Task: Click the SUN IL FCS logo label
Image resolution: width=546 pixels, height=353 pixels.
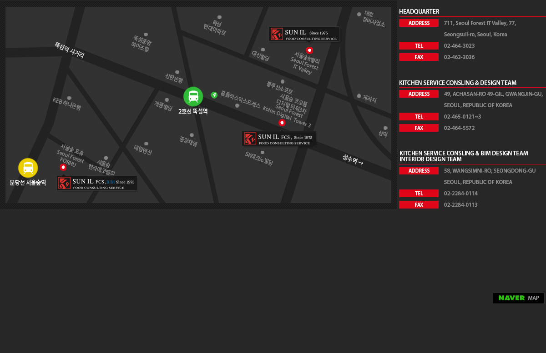Action: pyautogui.click(x=278, y=139)
